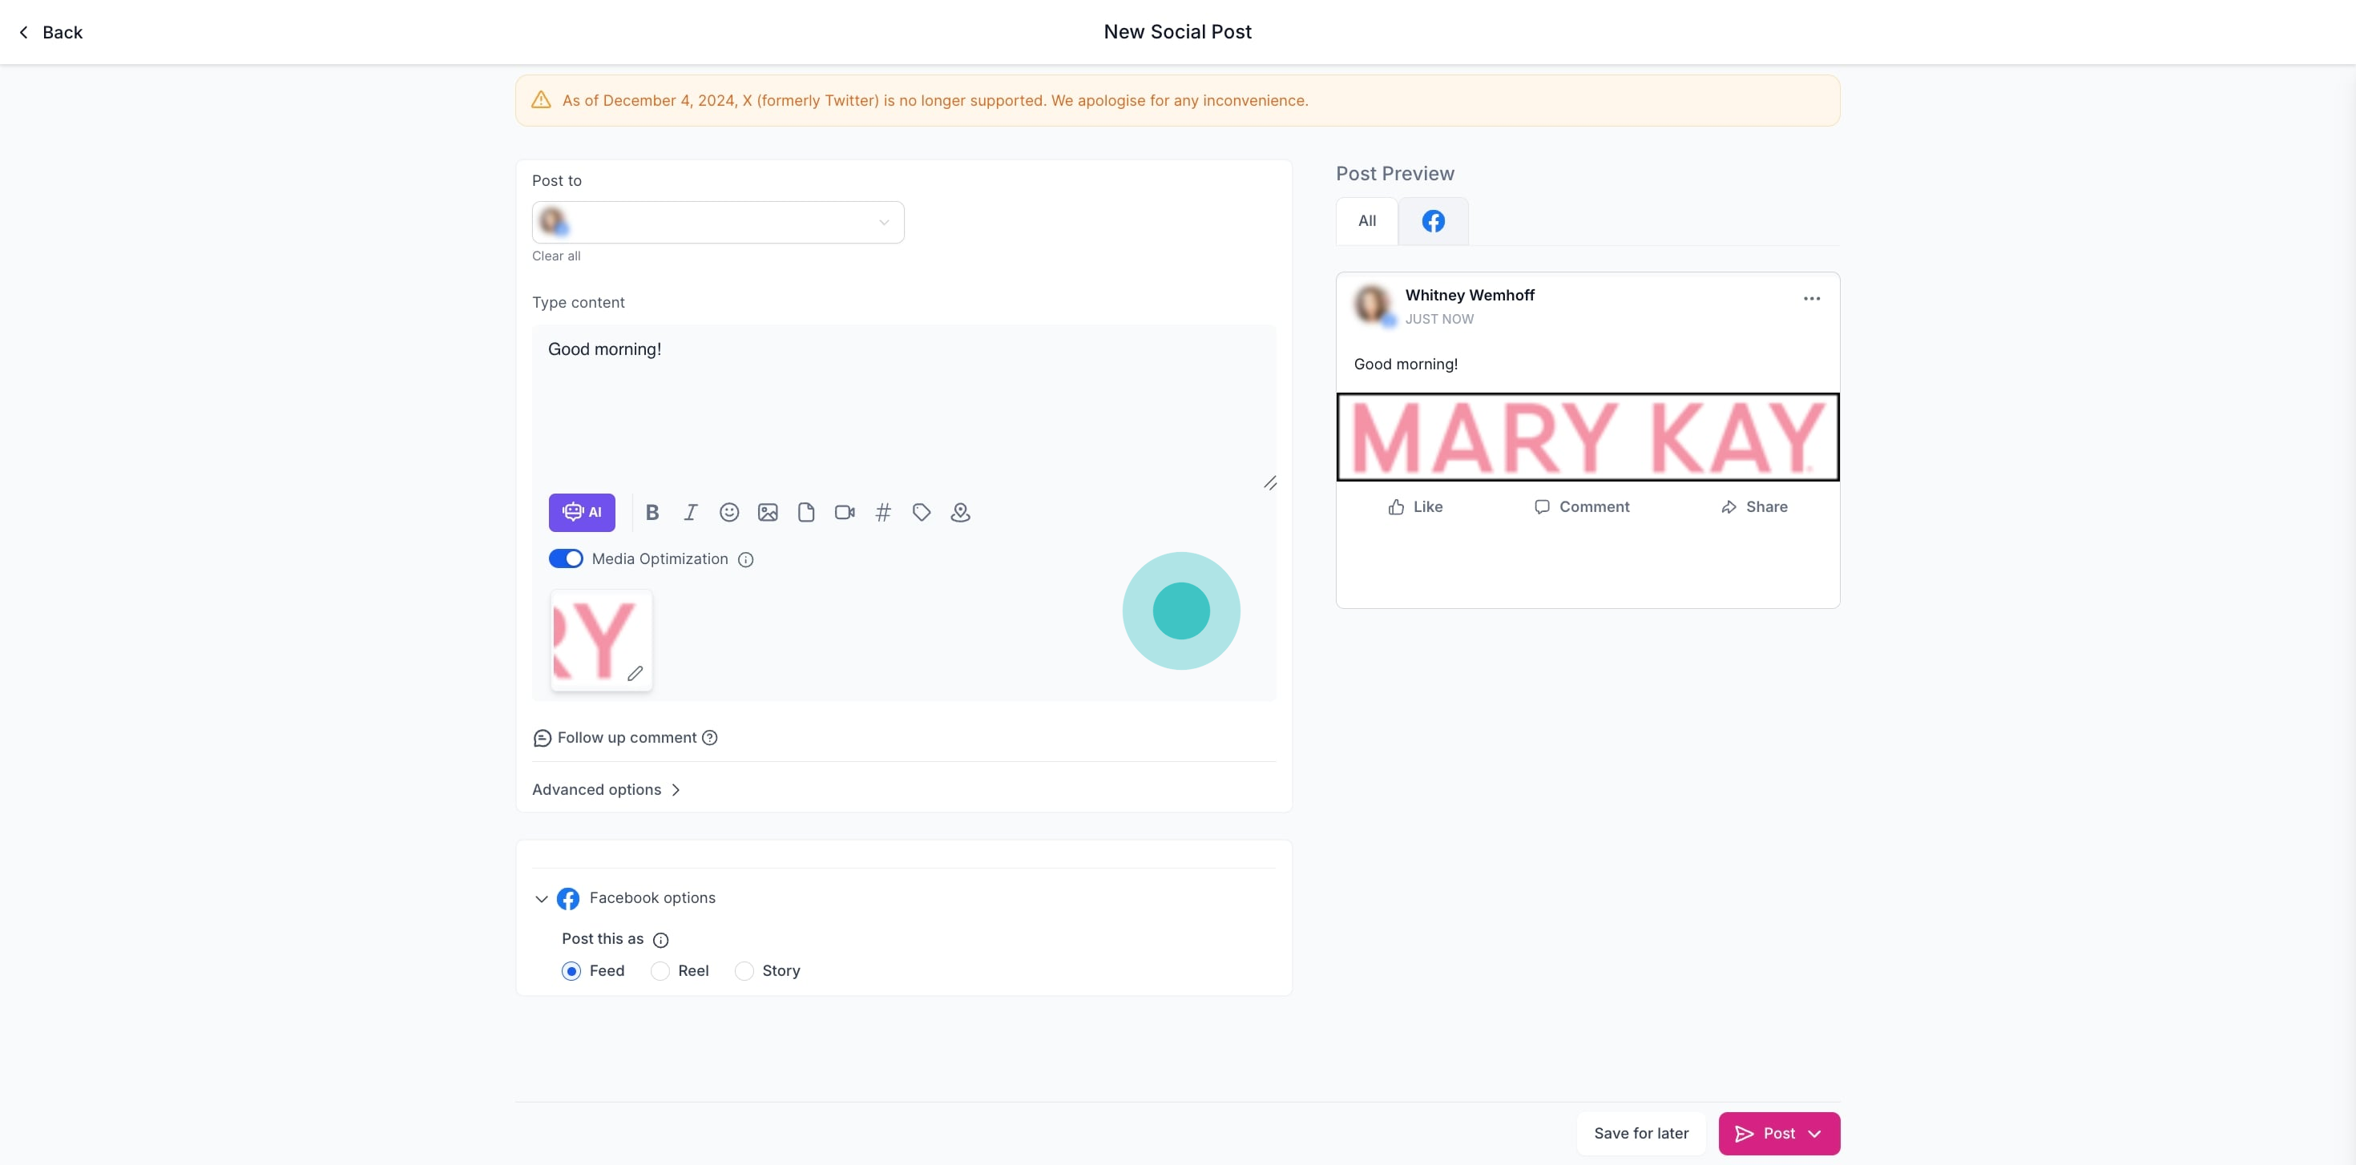Insert a hashtag into content
This screenshot has height=1165, width=2356.
882,512
